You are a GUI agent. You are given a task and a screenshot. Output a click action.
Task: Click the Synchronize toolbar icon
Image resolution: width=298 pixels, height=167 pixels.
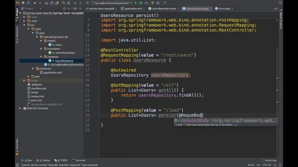point(28,3)
